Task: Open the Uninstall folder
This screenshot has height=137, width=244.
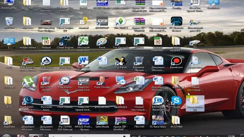Action: tap(9, 82)
